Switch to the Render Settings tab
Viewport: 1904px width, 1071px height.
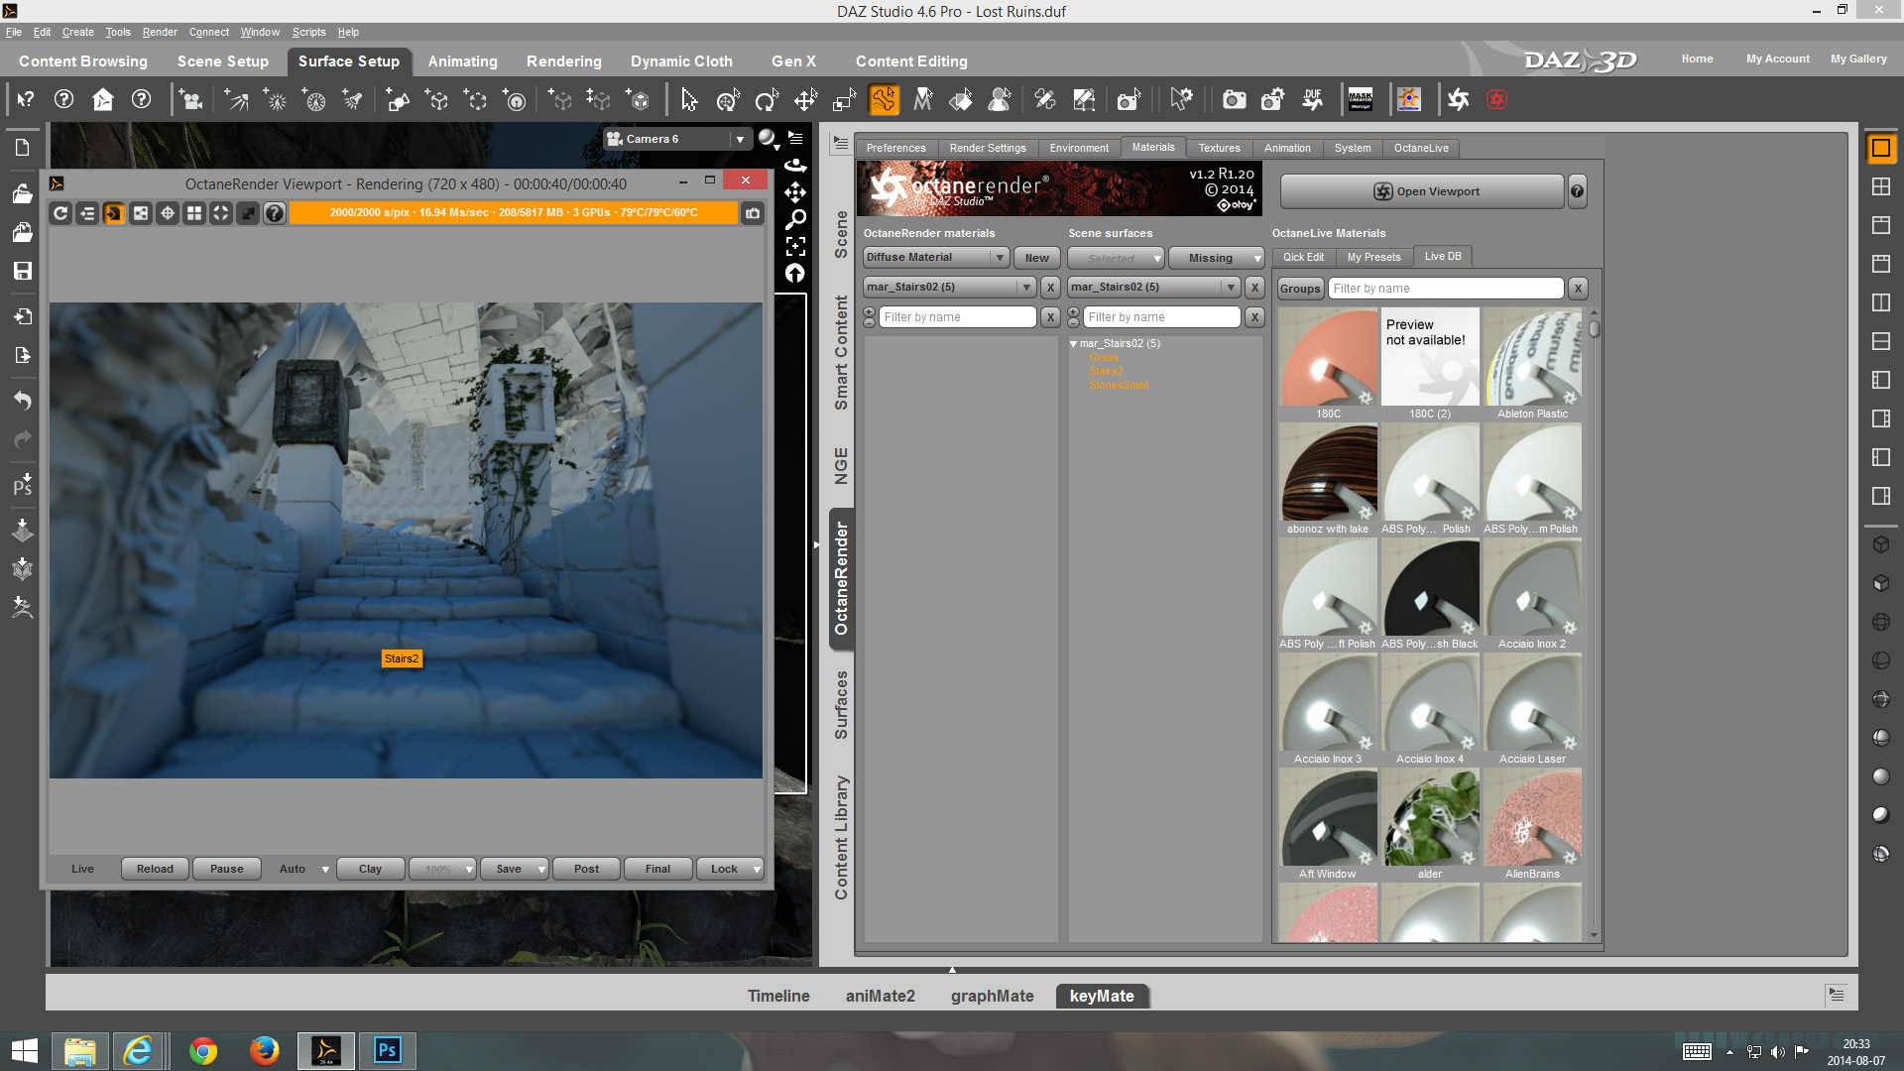point(987,148)
